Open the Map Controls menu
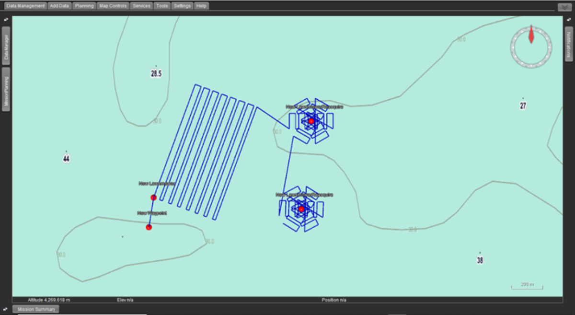 (113, 6)
